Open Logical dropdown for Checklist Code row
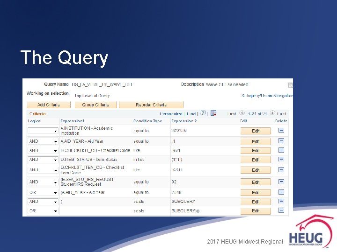The width and height of the screenshot is (337, 252). [x=43, y=150]
